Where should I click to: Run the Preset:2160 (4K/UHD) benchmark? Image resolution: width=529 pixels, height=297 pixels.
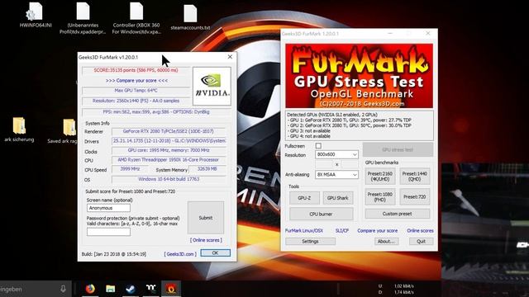(380, 177)
